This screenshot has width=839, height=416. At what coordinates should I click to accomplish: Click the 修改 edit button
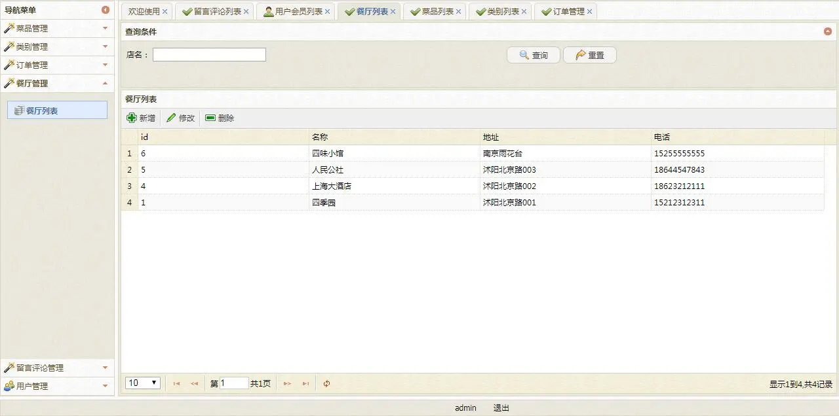[180, 118]
